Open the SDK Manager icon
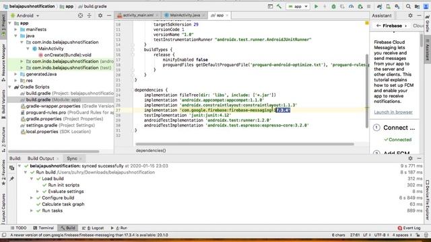Image resolution: width=431 pixels, height=242 pixels. tap(397, 6)
